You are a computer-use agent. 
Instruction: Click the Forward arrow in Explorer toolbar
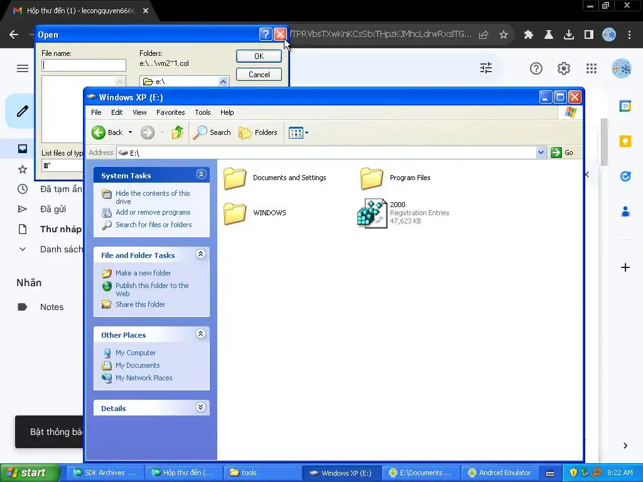pos(148,132)
